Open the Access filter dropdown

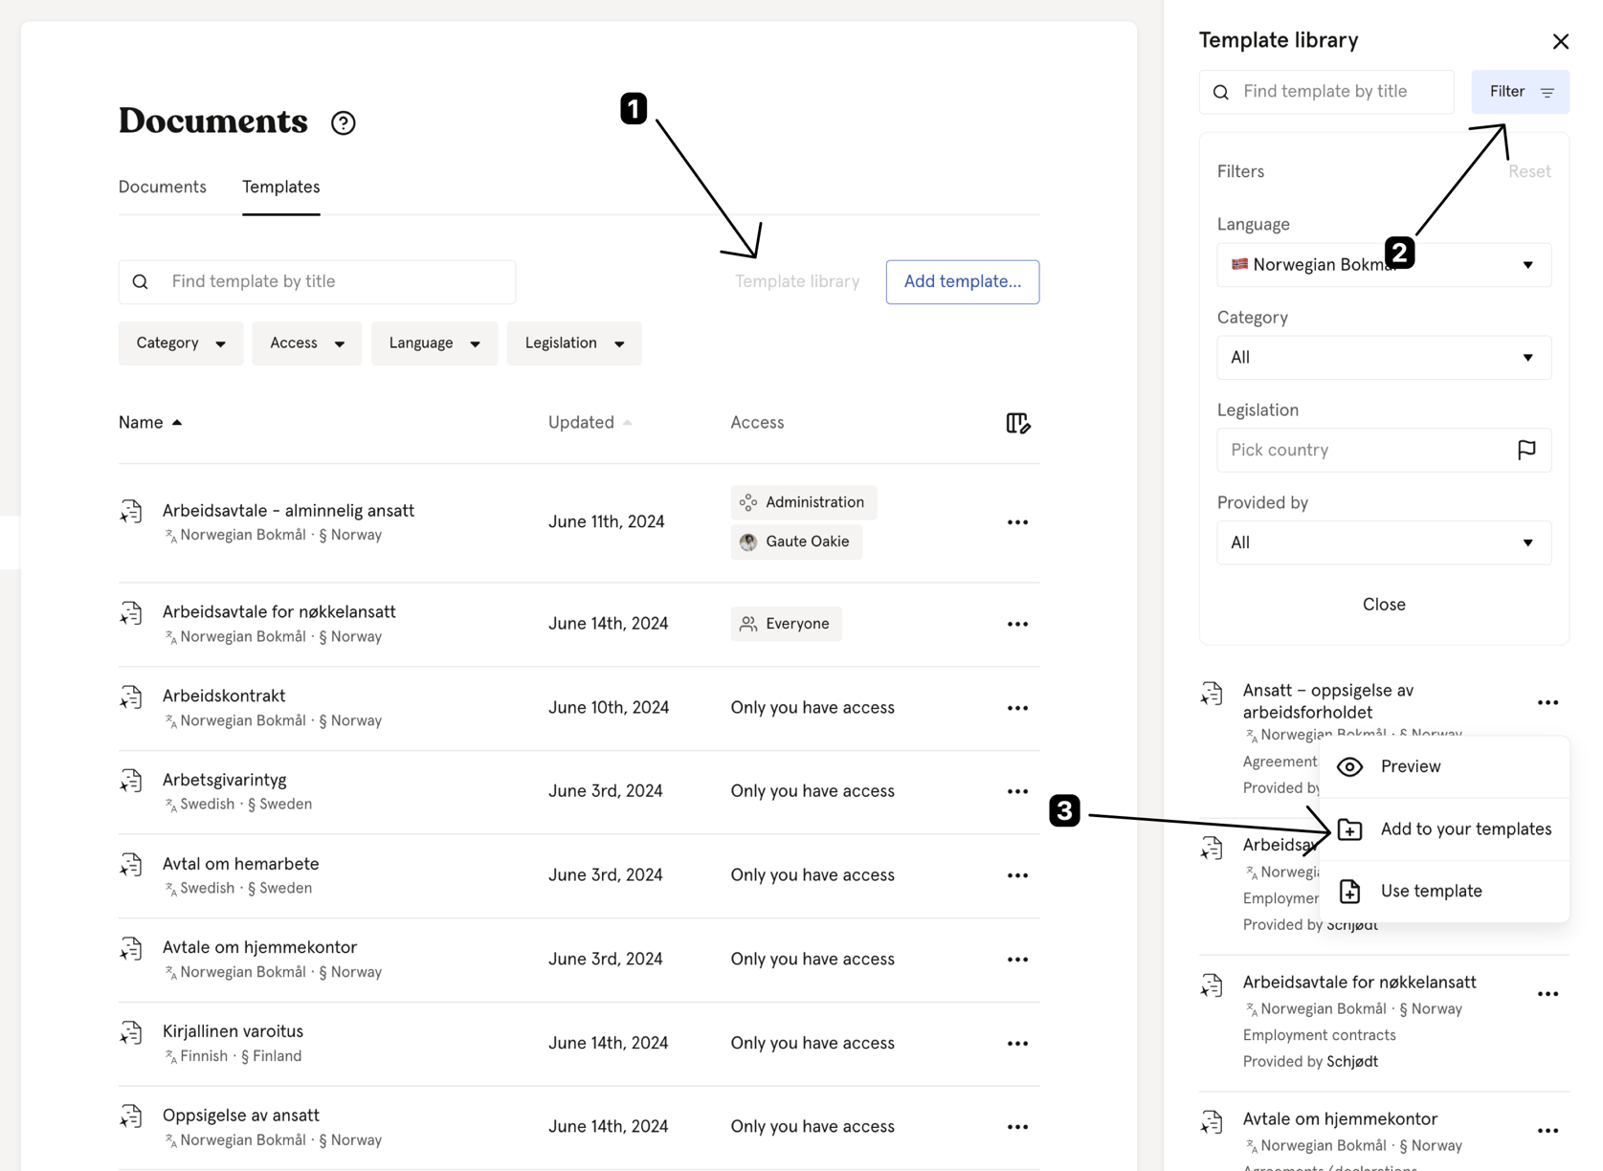click(x=306, y=343)
